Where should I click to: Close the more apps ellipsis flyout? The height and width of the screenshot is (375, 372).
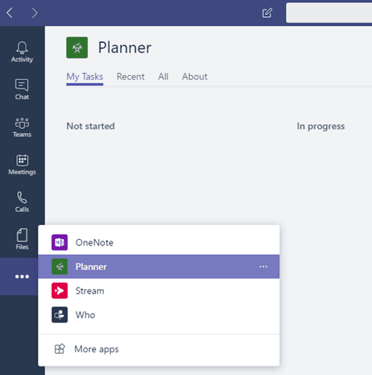click(22, 277)
